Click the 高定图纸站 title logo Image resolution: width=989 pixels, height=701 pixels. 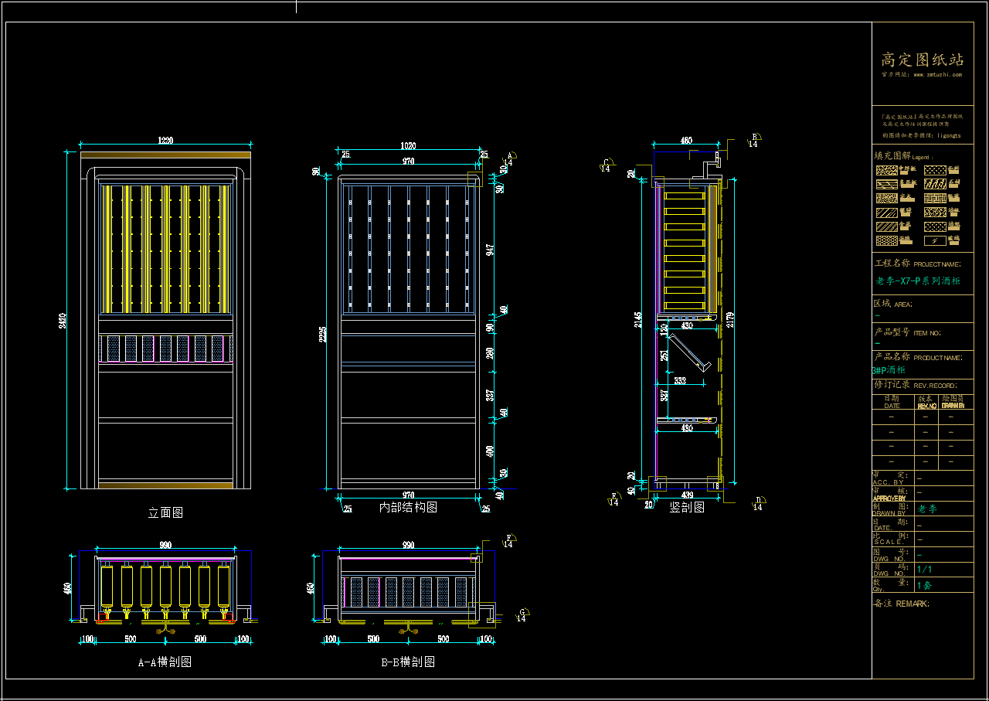click(x=923, y=60)
